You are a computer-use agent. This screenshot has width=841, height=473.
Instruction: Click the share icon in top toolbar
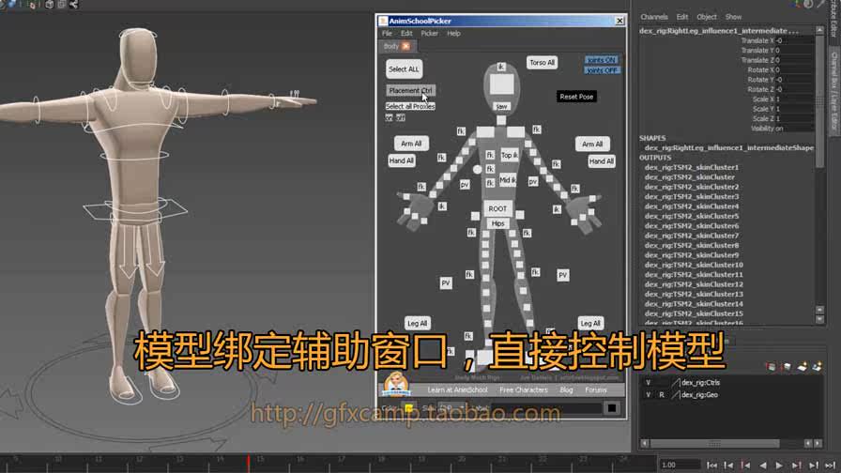(73, 5)
